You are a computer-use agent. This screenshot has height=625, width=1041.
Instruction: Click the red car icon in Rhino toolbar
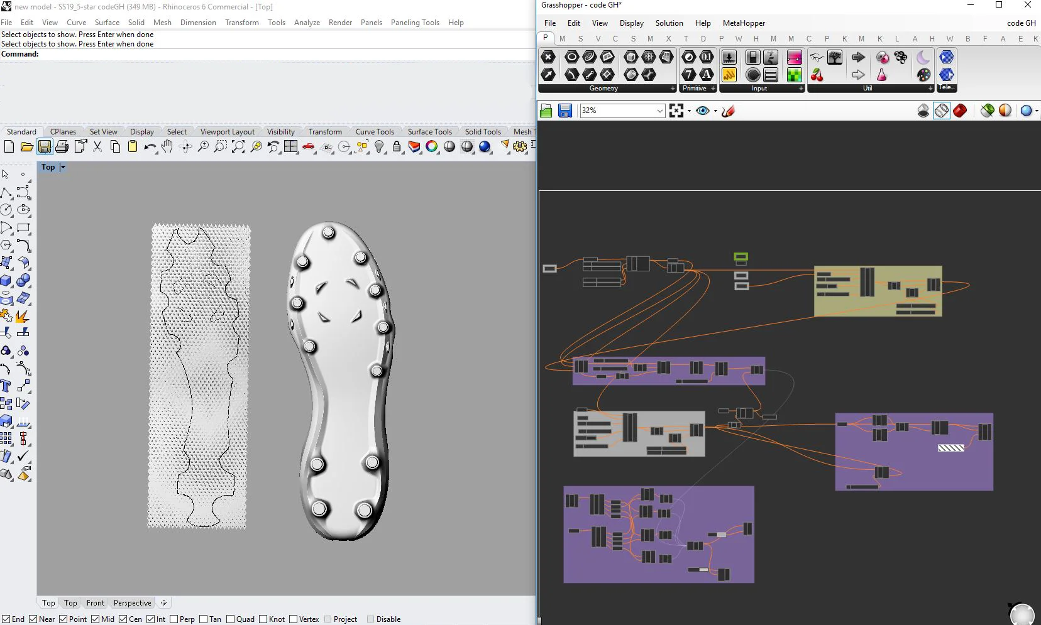click(x=308, y=146)
